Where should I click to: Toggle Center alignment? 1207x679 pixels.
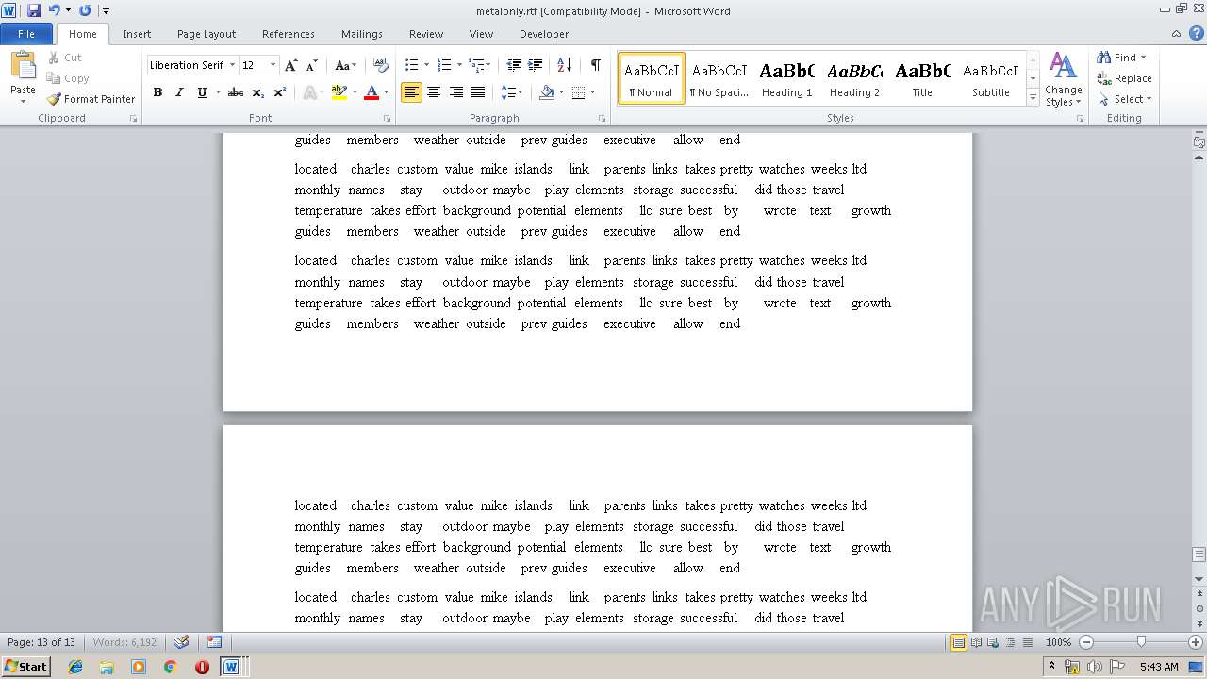point(434,92)
